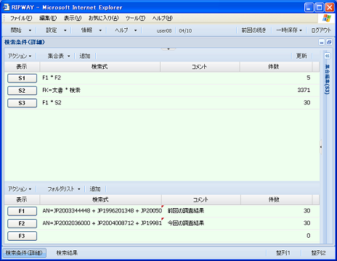The width and height of the screenshot is (337, 261).
Task: Click the S3 display button
Action: coord(22,103)
